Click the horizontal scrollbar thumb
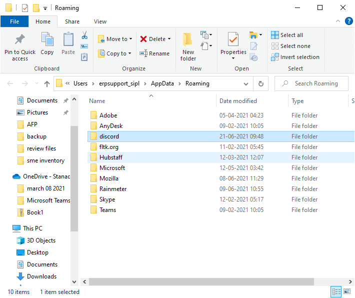 [201, 281]
